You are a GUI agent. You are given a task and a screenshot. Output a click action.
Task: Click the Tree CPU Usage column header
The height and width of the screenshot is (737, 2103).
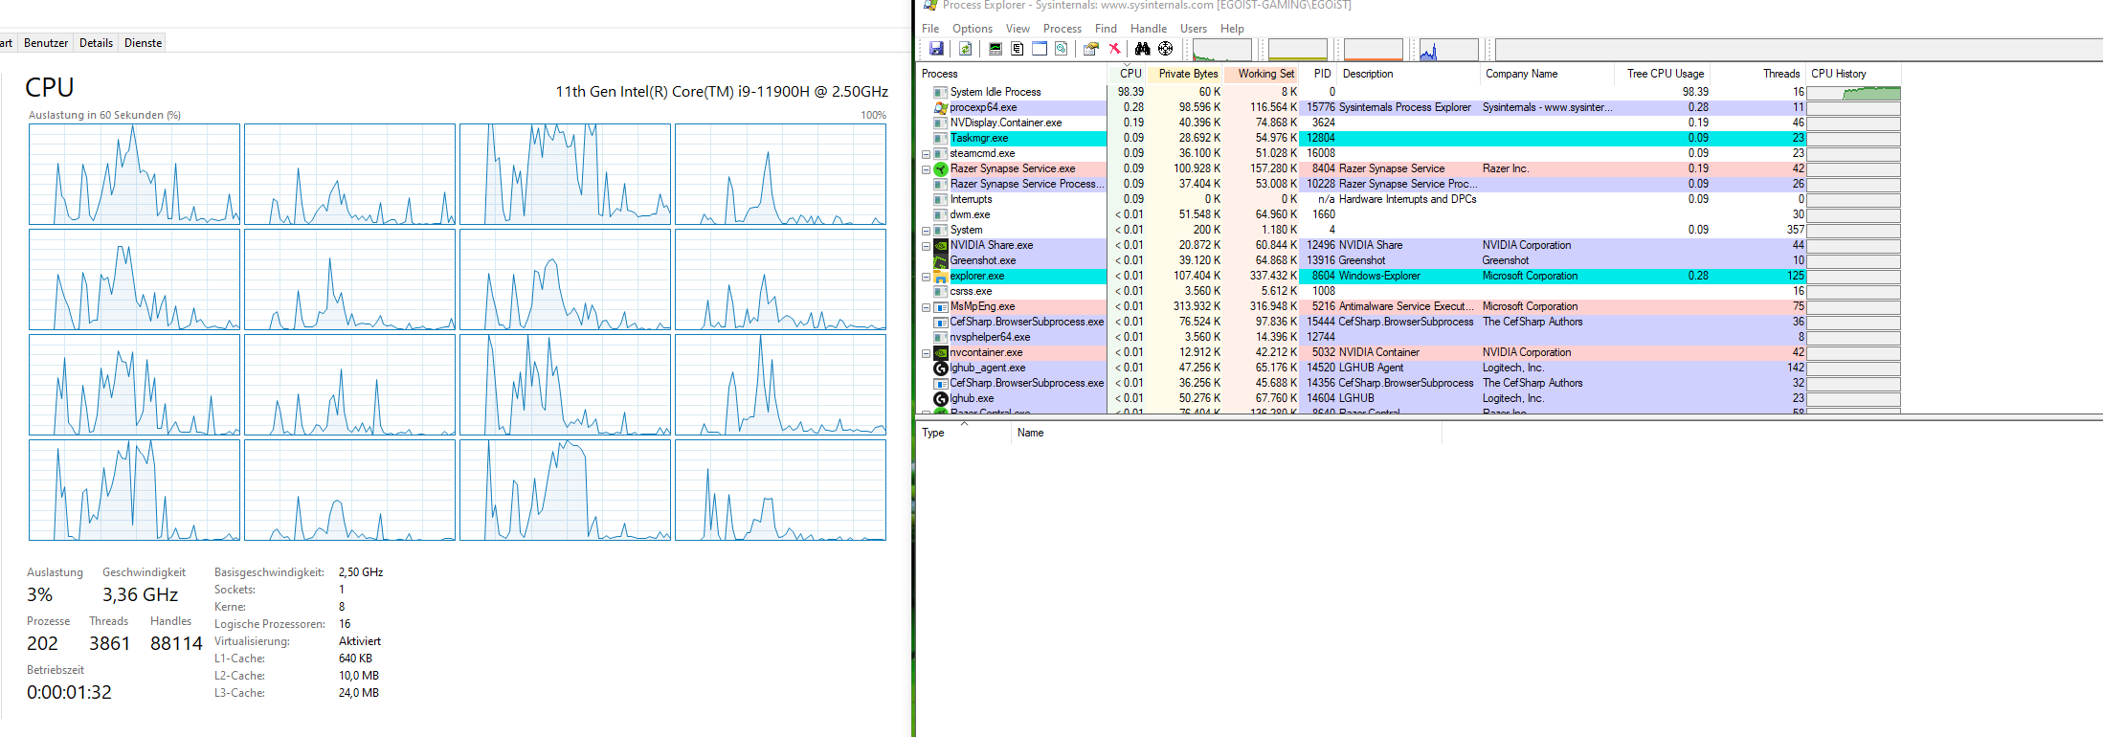(x=1663, y=74)
